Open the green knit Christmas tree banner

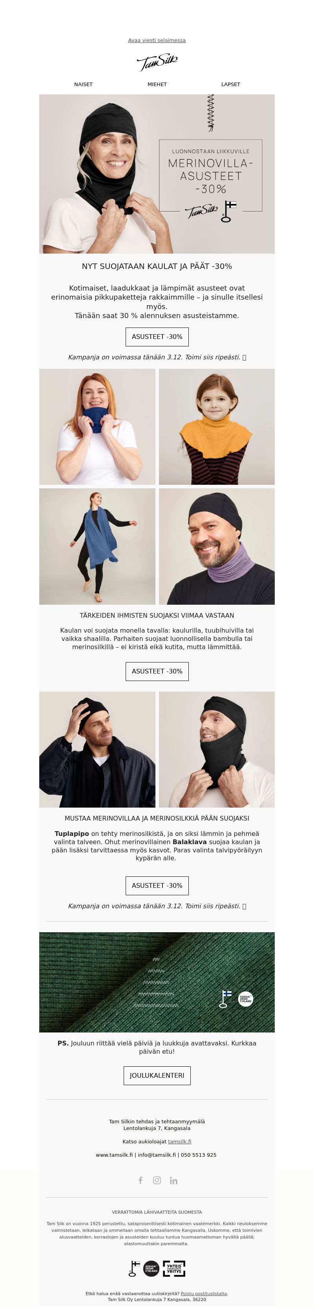157,982
